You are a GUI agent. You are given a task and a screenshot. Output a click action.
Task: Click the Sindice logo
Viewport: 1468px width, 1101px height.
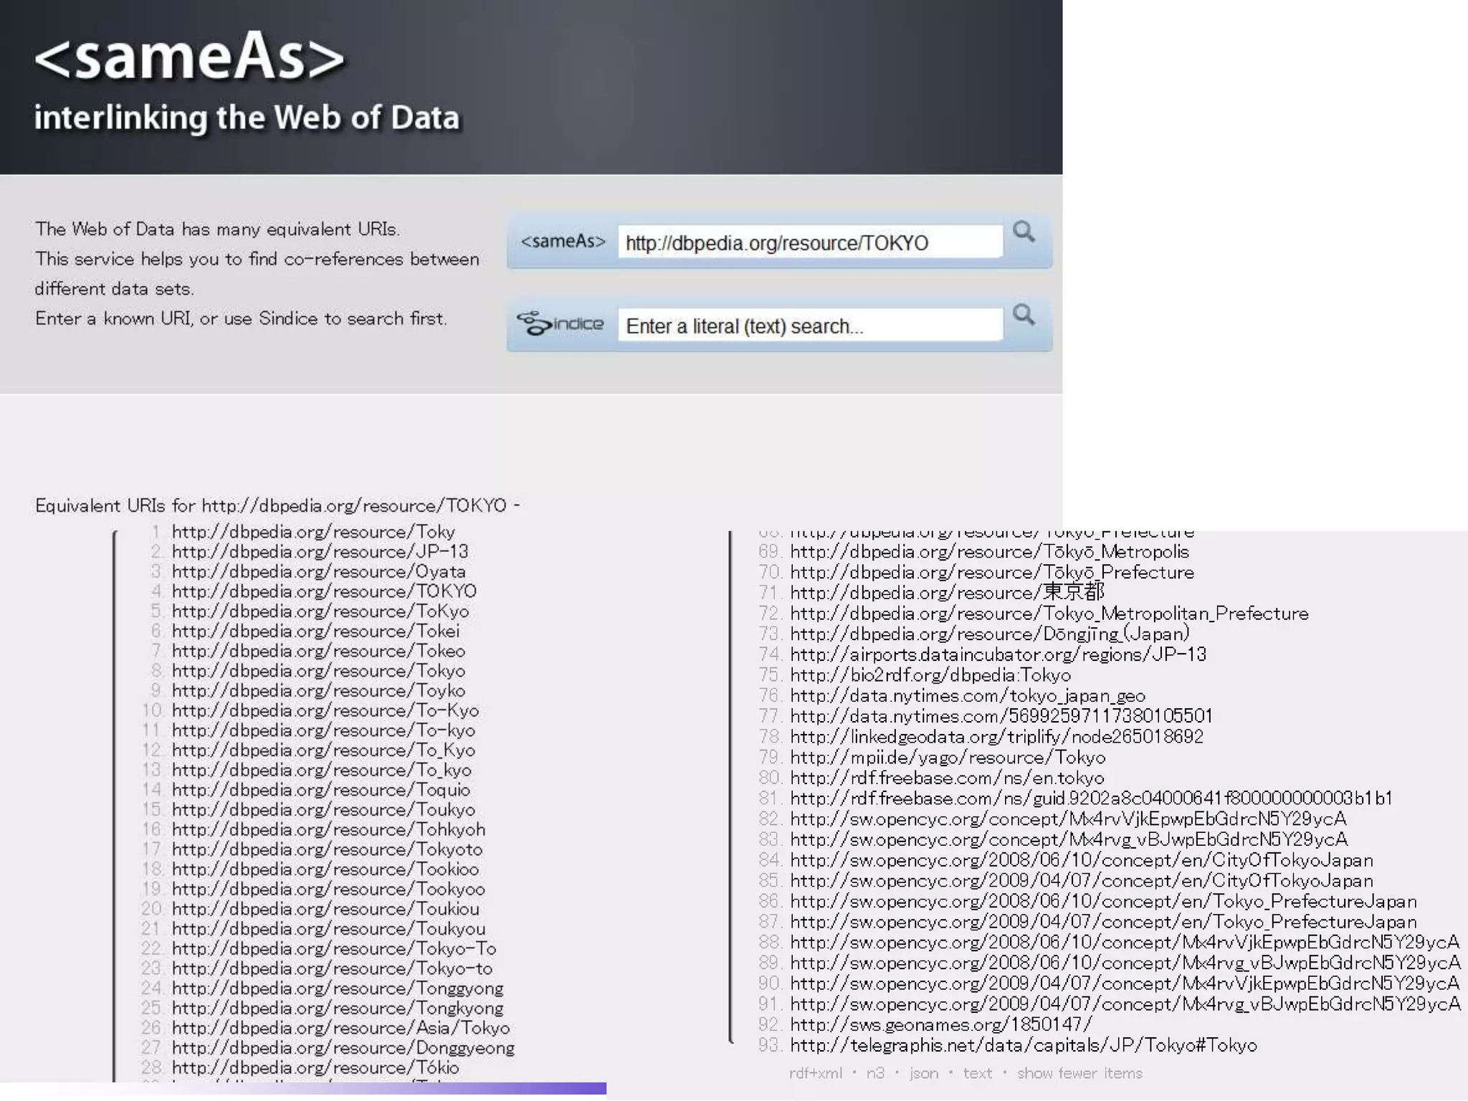tap(561, 324)
